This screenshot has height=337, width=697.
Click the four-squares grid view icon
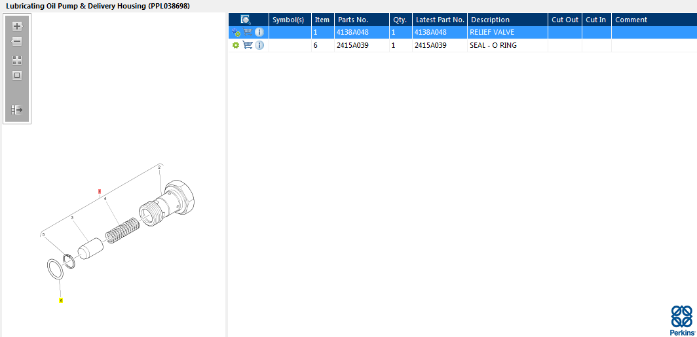click(17, 60)
